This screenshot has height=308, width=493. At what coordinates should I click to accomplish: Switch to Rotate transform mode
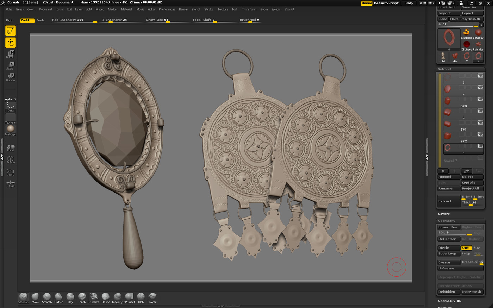pos(10,77)
